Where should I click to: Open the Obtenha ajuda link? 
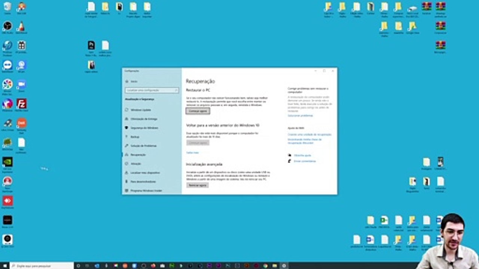302,155
